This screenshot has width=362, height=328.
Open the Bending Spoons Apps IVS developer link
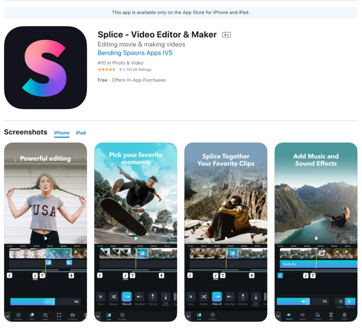pyautogui.click(x=135, y=53)
